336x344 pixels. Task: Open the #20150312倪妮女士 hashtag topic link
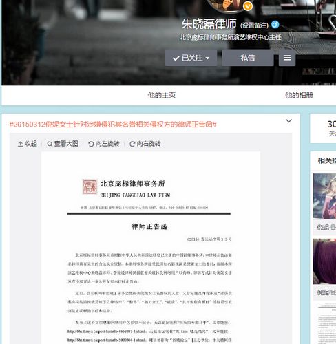coord(113,125)
